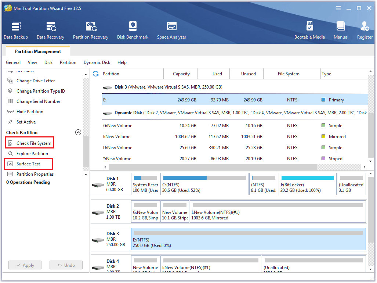This screenshot has width=377, height=283.
Task: Create Bootable Media
Action: click(x=310, y=30)
